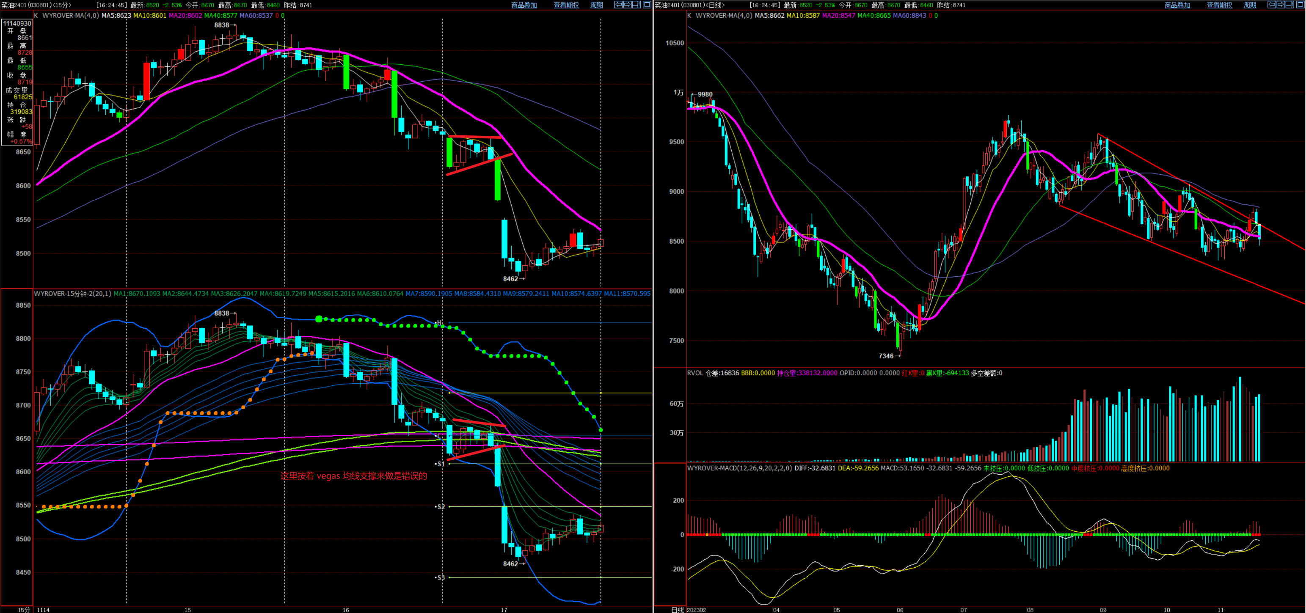Open 周期 period menu on 15-minute chart
This screenshot has width=1306, height=613.
(x=597, y=5)
